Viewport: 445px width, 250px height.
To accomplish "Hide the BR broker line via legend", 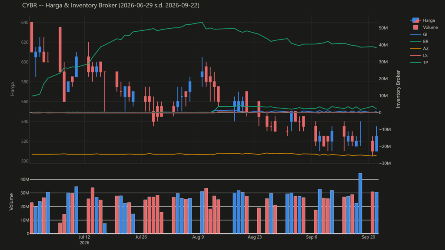I will pyautogui.click(x=419, y=41).
